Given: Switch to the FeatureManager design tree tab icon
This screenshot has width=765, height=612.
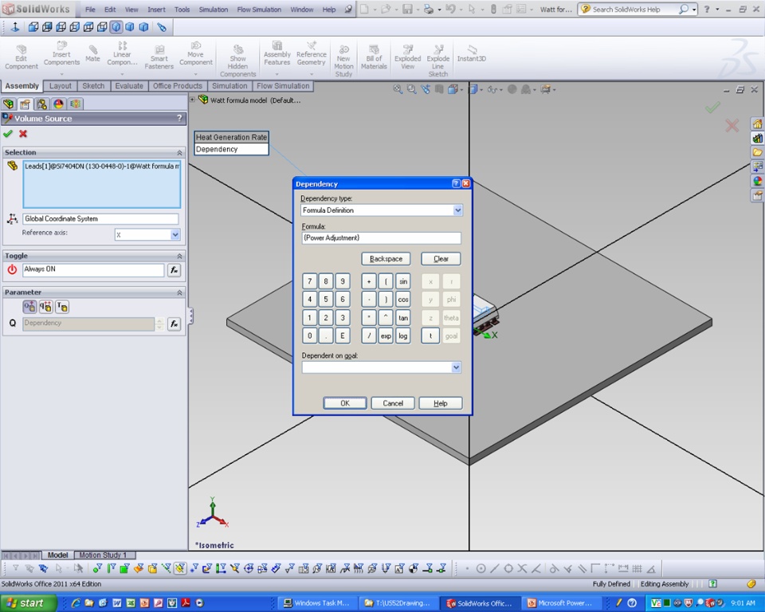Looking at the screenshot, I should [8, 104].
